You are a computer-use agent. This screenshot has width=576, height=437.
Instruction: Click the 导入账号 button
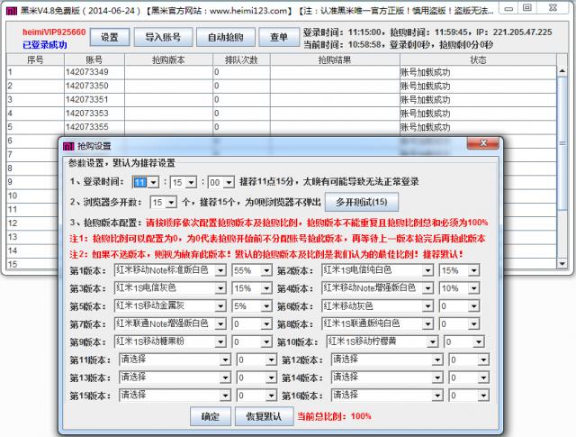(163, 37)
